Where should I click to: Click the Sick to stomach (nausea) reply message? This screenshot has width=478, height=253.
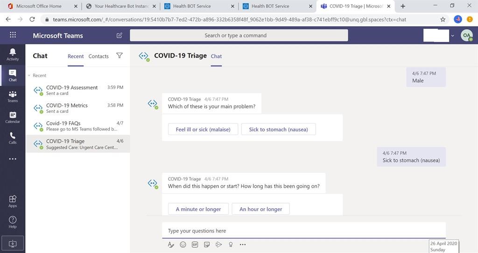411,157
